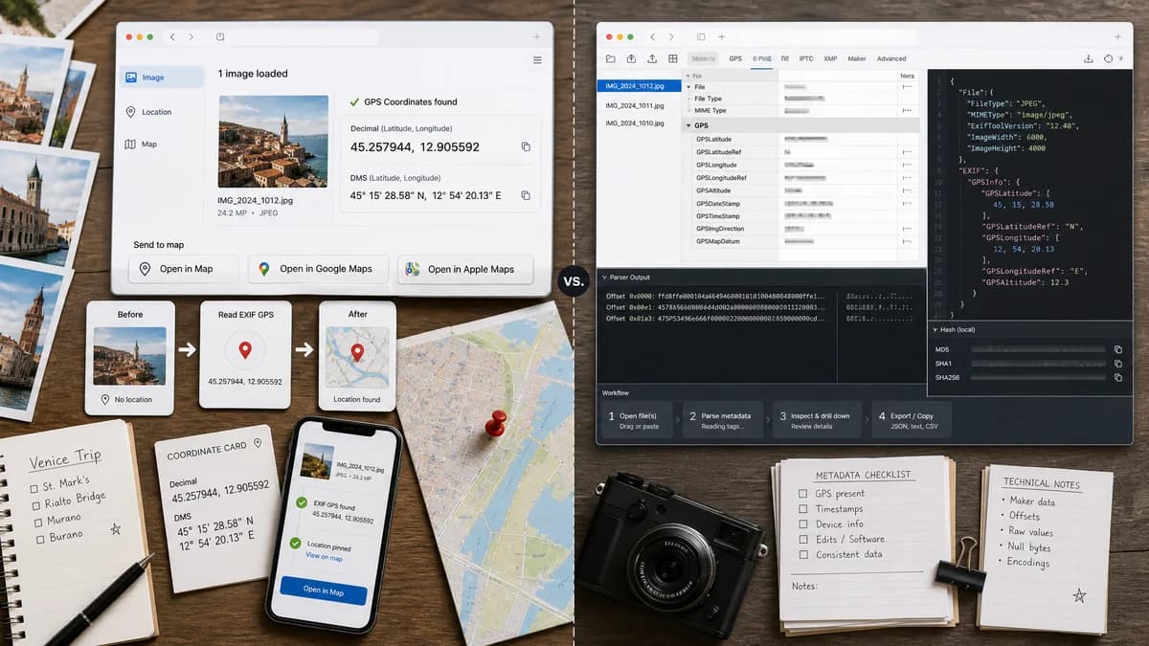The image size is (1149, 646).
Task: Click the Google Maps pin icon
Action: coord(264,269)
